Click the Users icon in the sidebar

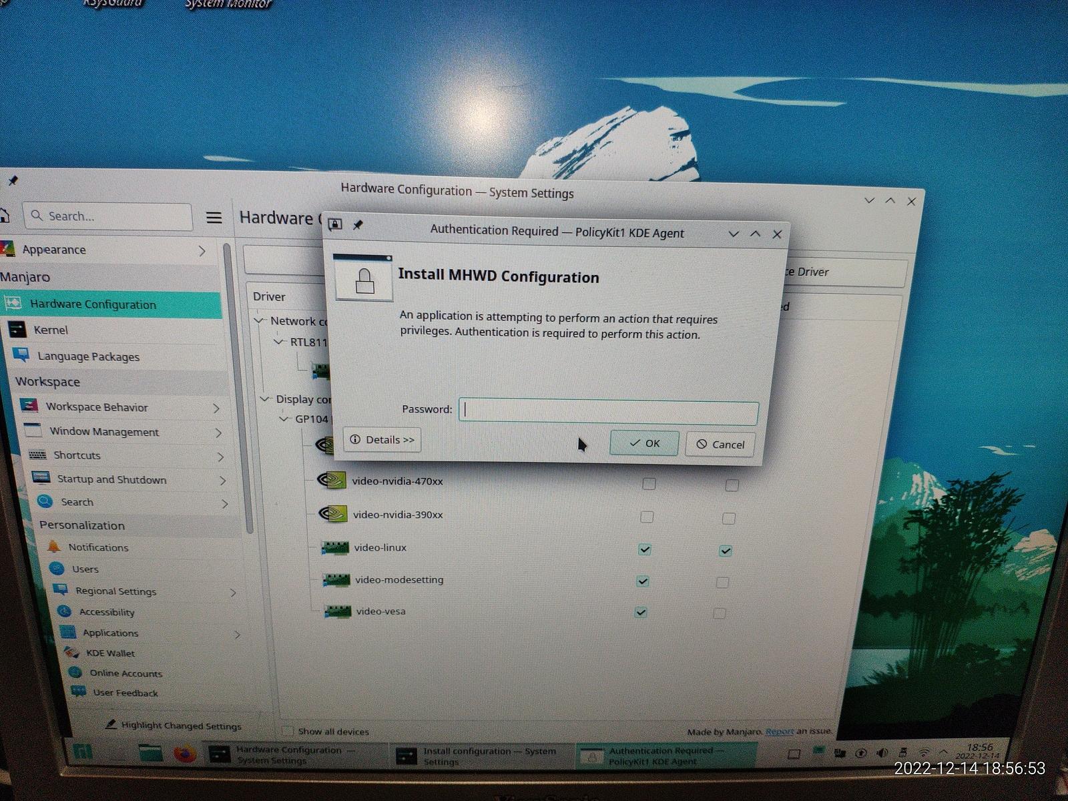pyautogui.click(x=57, y=568)
